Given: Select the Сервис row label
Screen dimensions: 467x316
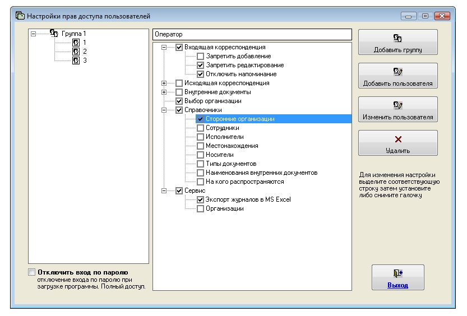Looking at the screenshot, I should pyautogui.click(x=195, y=190).
